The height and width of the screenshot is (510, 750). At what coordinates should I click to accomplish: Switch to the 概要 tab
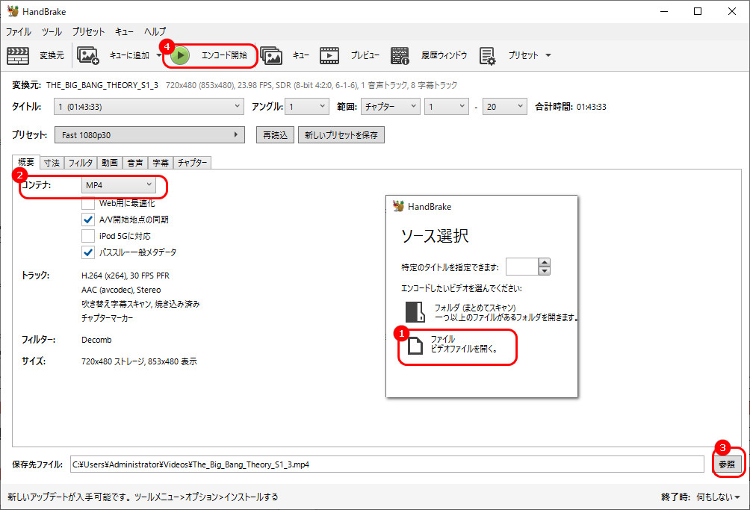coord(26,162)
